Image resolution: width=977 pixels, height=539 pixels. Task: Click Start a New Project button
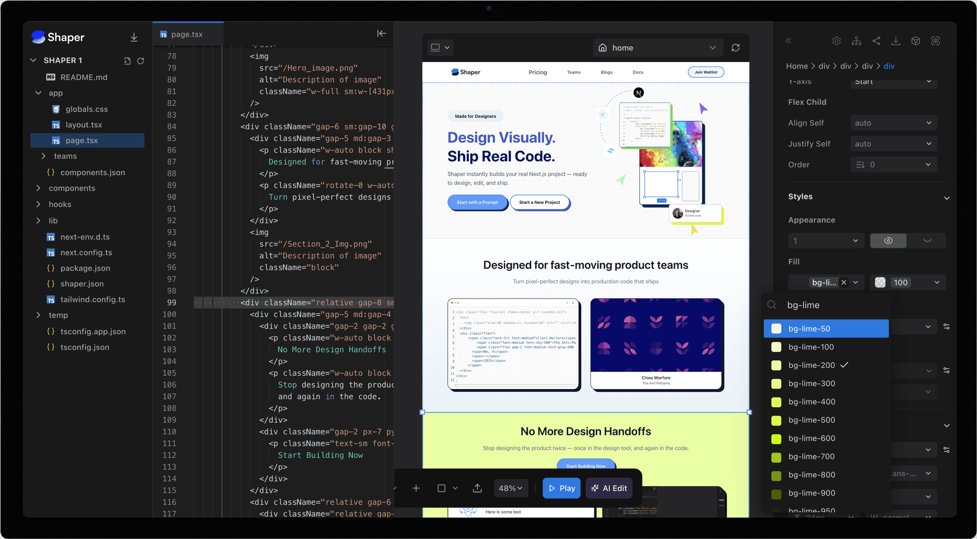tap(540, 202)
